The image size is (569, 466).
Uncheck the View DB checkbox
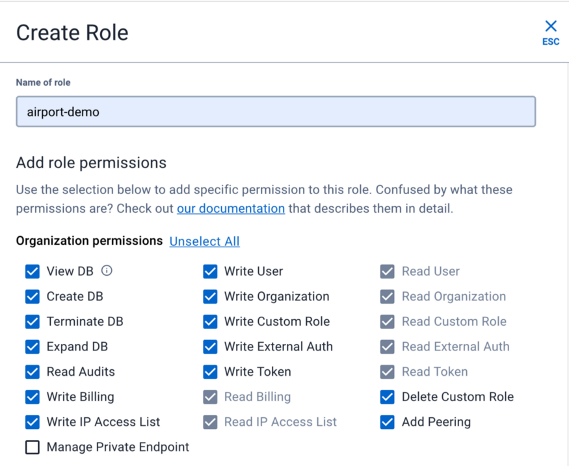(33, 271)
